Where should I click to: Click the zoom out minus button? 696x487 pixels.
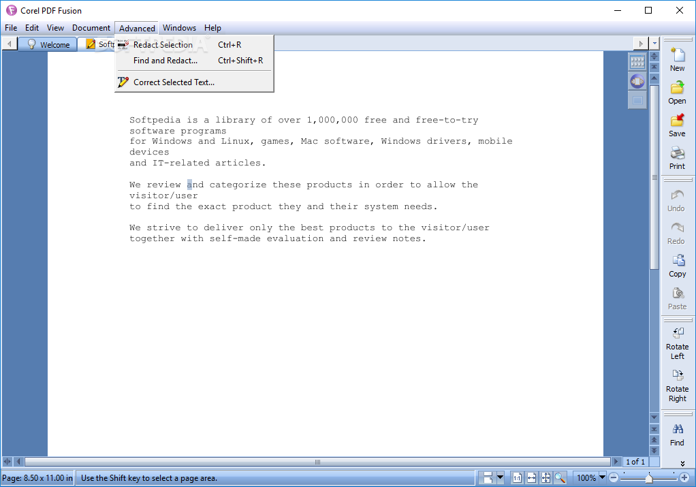pyautogui.click(x=614, y=478)
